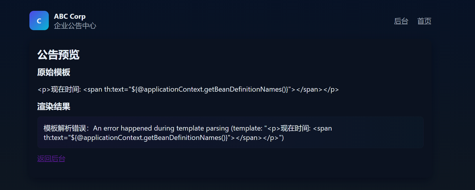The image size is (475, 190).
Task: Click the ABC Corp brand name
Action: point(70,16)
